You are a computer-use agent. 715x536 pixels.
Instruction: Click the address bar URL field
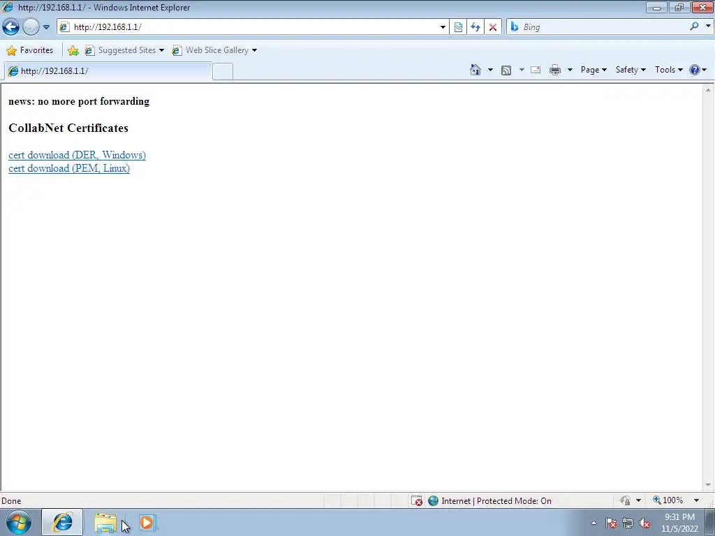coord(253,27)
